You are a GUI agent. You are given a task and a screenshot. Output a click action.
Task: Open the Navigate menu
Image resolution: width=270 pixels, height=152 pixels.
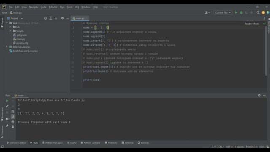pos(34,7)
